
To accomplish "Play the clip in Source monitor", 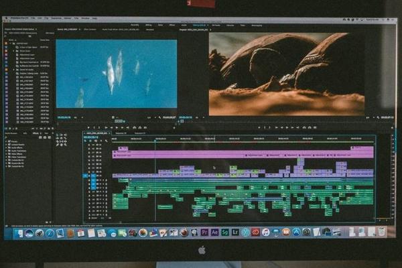I will (117, 127).
